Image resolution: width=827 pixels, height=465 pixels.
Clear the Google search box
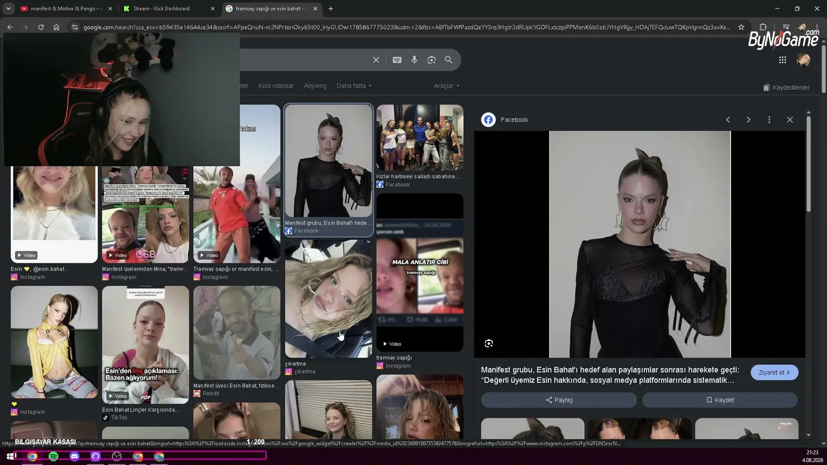(376, 60)
